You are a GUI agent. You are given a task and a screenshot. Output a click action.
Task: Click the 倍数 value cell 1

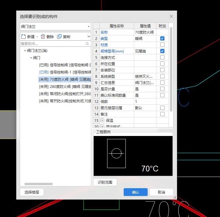pyautogui.click(x=145, y=102)
